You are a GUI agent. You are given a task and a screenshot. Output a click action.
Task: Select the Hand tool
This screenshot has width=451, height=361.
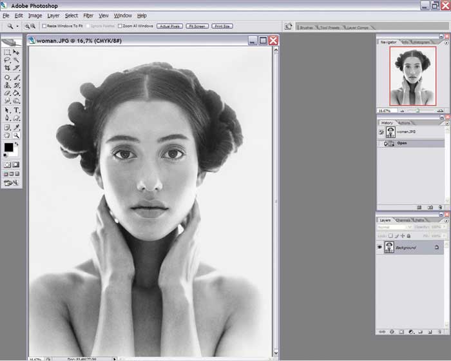tap(7, 135)
